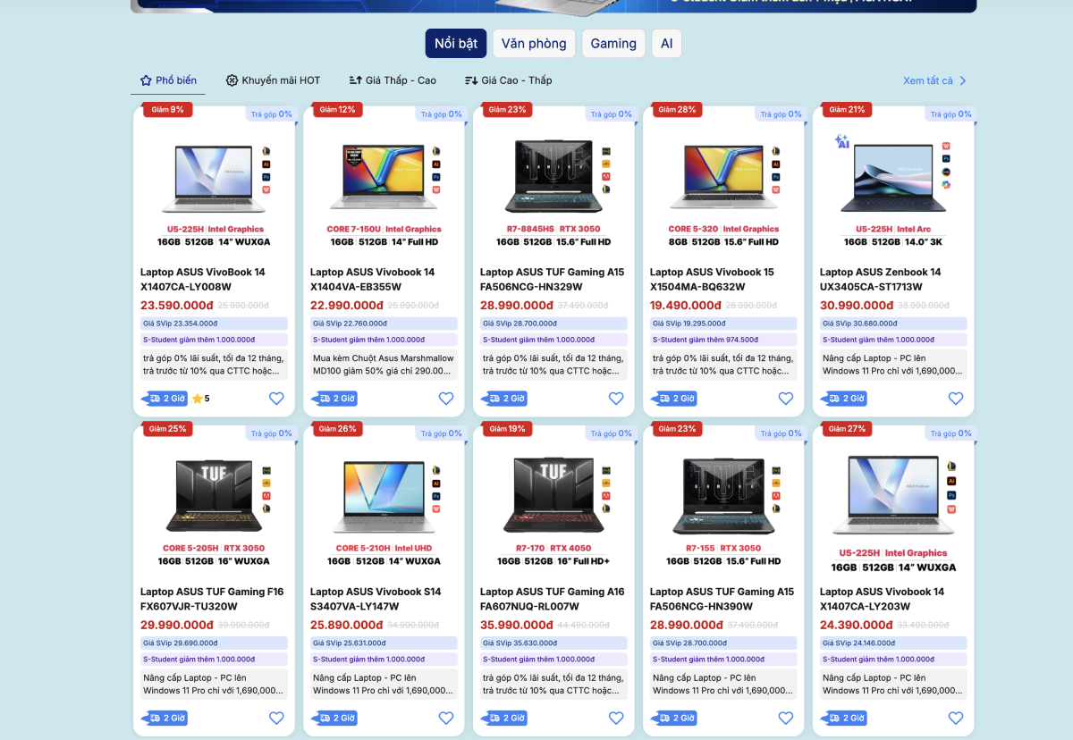Click the AI sparkle badge on Zenbook 14 image
Screen dimensions: 1073x740
coord(841,141)
